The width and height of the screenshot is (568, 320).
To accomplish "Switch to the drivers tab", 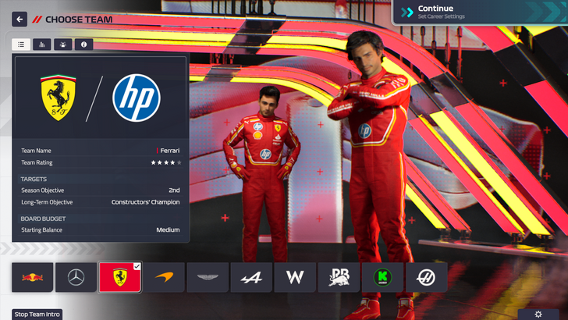I will click(x=62, y=44).
